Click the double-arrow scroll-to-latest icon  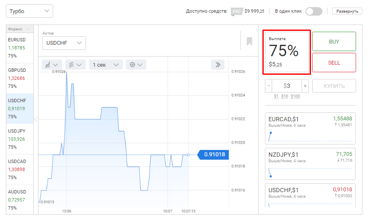click(218, 65)
